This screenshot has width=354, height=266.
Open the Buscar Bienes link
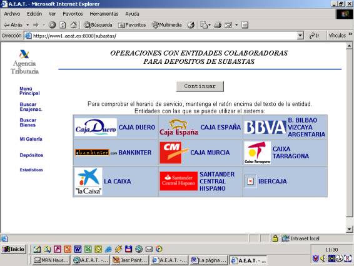(28, 123)
